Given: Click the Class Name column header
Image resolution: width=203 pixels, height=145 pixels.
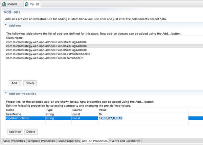Looking at the screenshot, I should pyautogui.click(x=95, y=38).
